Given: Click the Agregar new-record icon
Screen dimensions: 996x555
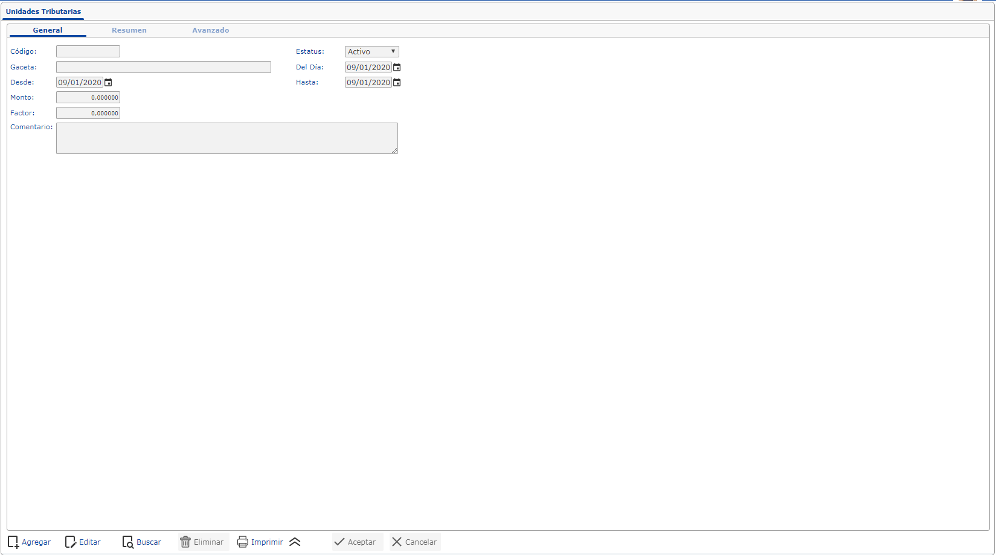Looking at the screenshot, I should coord(13,542).
